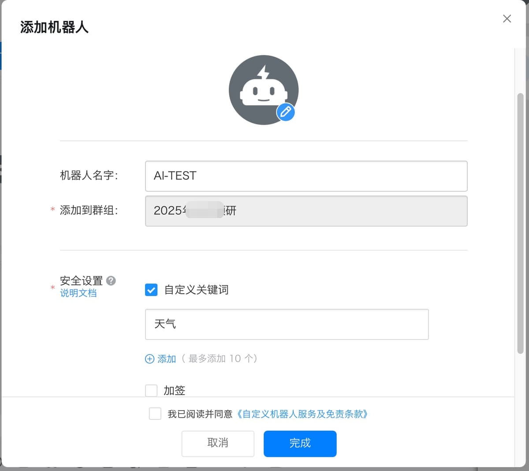Click the 安全设置 label
529x471 pixels.
pyautogui.click(x=81, y=280)
